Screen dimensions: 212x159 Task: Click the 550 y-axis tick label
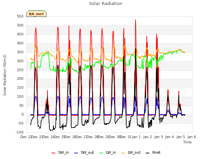pyautogui.click(x=20, y=17)
